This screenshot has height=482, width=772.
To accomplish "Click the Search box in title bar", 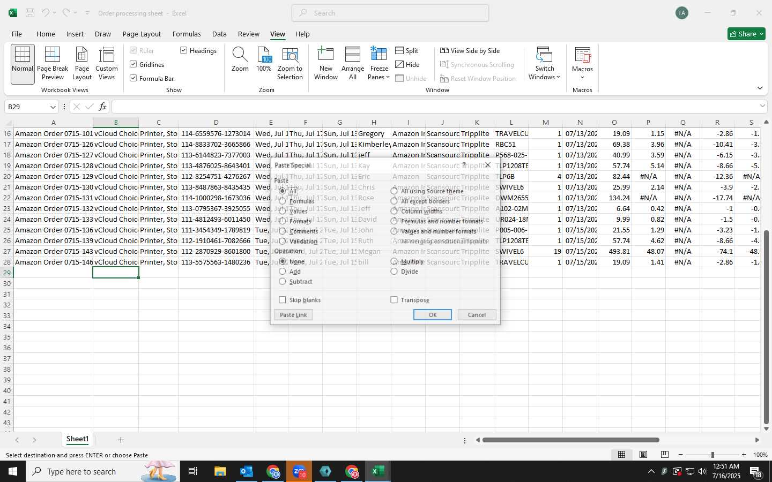I will (390, 13).
